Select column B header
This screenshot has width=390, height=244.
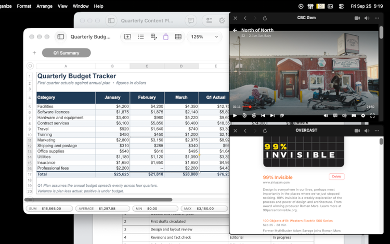click(112, 66)
